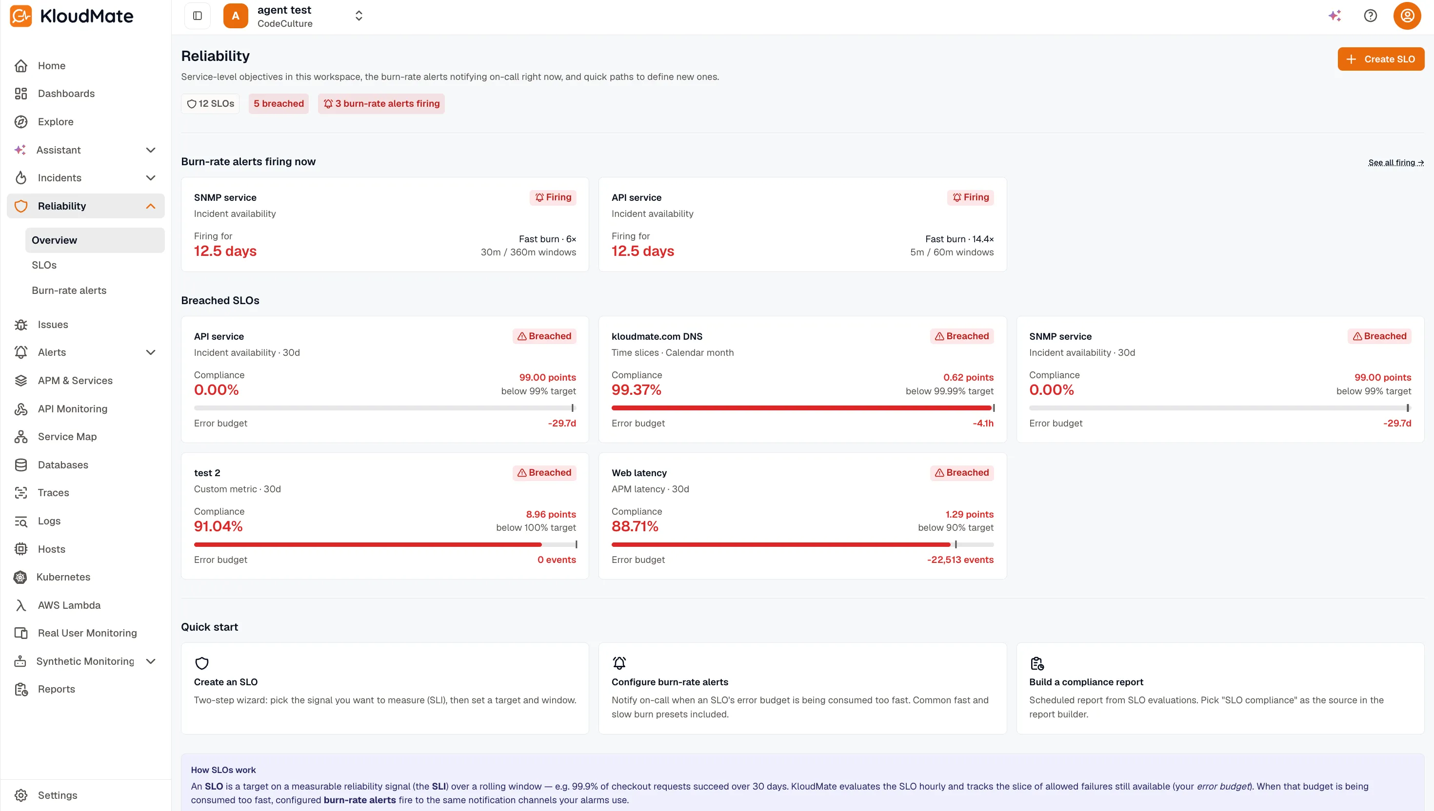Image resolution: width=1434 pixels, height=811 pixels.
Task: Expand the Incidents menu chevron
Action: coord(151,178)
